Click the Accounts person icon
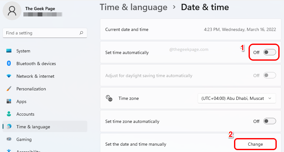The height and width of the screenshot is (152, 284). (x=9, y=114)
